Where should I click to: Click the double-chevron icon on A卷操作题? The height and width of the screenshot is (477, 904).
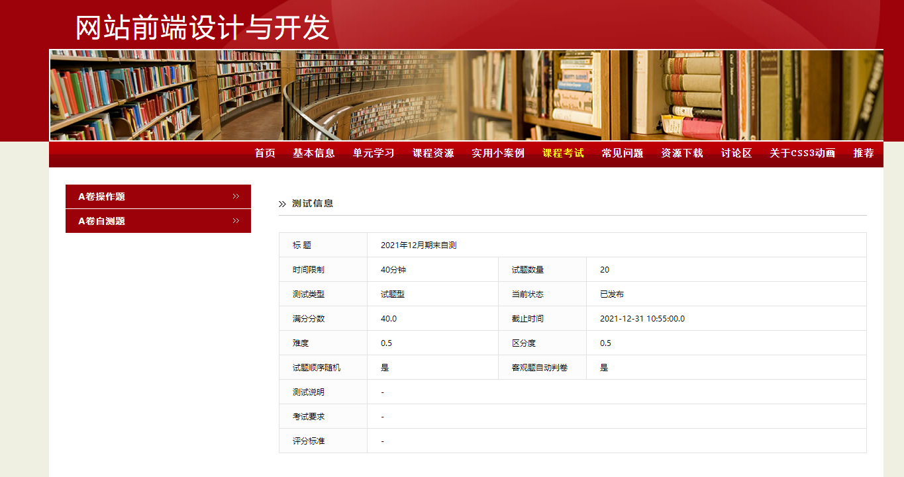[236, 196]
